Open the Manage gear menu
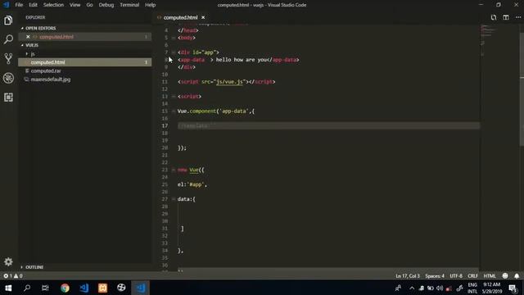The image size is (524, 295). (8, 261)
